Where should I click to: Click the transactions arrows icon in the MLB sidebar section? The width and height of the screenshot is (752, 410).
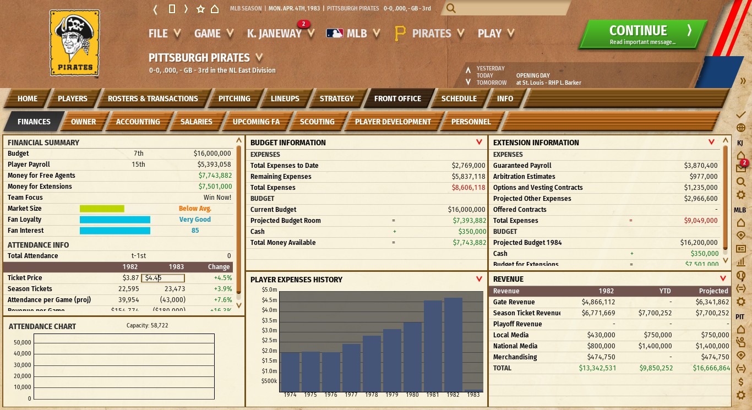point(740,288)
